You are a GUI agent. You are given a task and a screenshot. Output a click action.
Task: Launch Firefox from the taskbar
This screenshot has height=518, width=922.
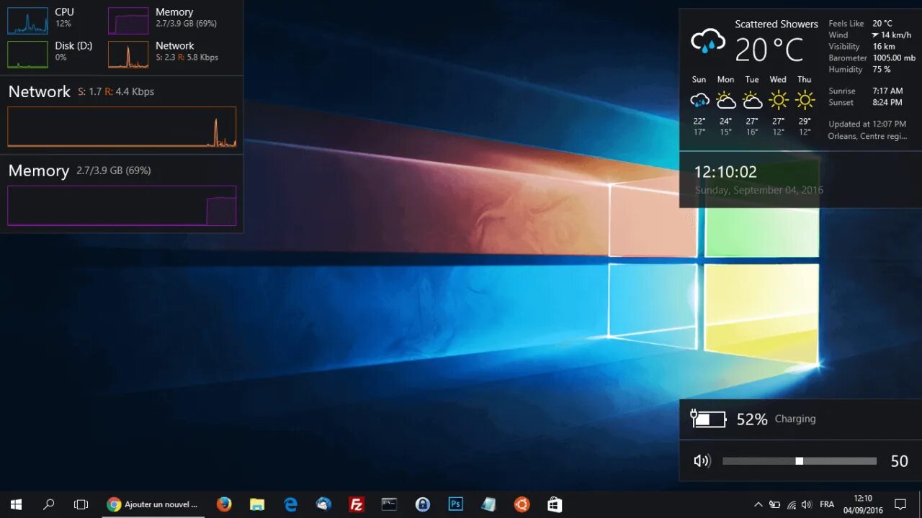(x=224, y=504)
